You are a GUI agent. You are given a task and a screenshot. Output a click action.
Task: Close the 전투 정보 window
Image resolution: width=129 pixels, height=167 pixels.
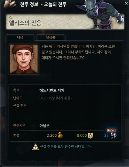coord(126,4)
